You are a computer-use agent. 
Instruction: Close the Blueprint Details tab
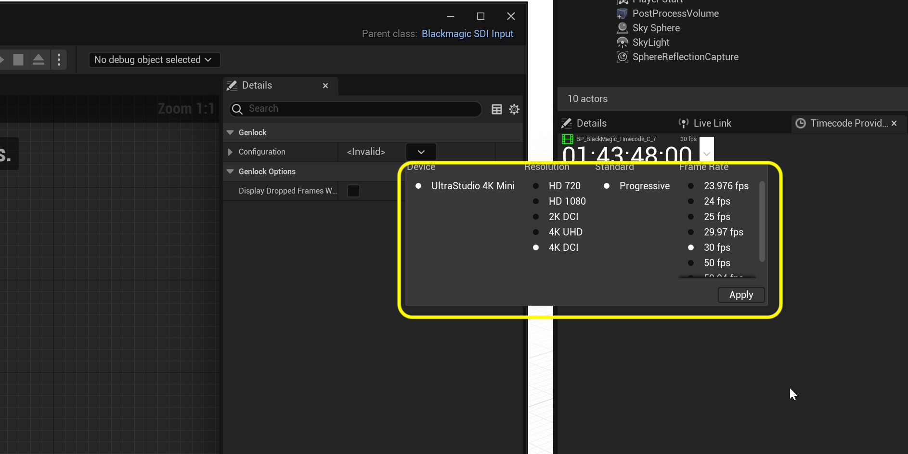click(325, 86)
